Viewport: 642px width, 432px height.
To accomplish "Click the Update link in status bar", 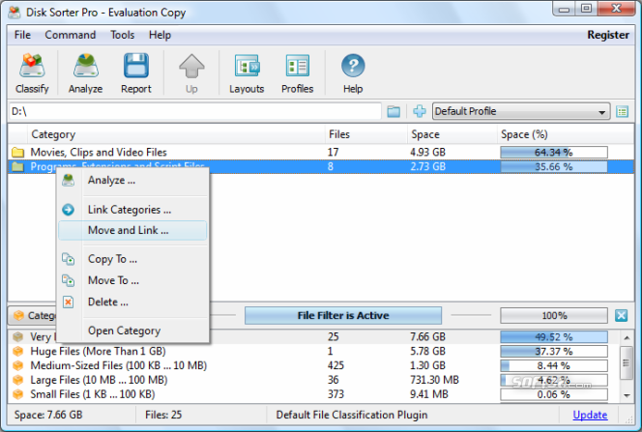I will click(x=590, y=415).
